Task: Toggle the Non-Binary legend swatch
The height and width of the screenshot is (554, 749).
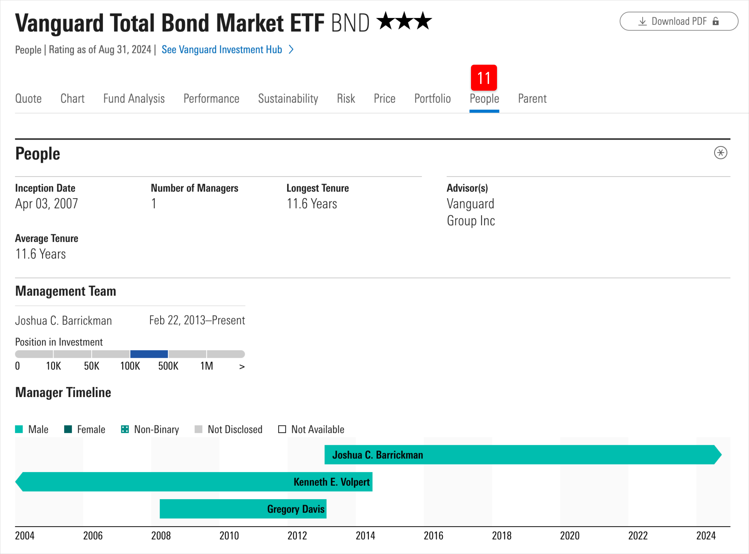Action: 125,429
